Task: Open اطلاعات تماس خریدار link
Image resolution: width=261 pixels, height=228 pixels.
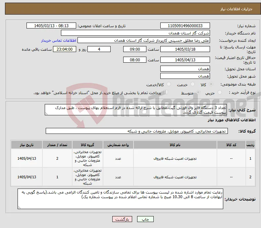Action: pyautogui.click(x=59, y=40)
